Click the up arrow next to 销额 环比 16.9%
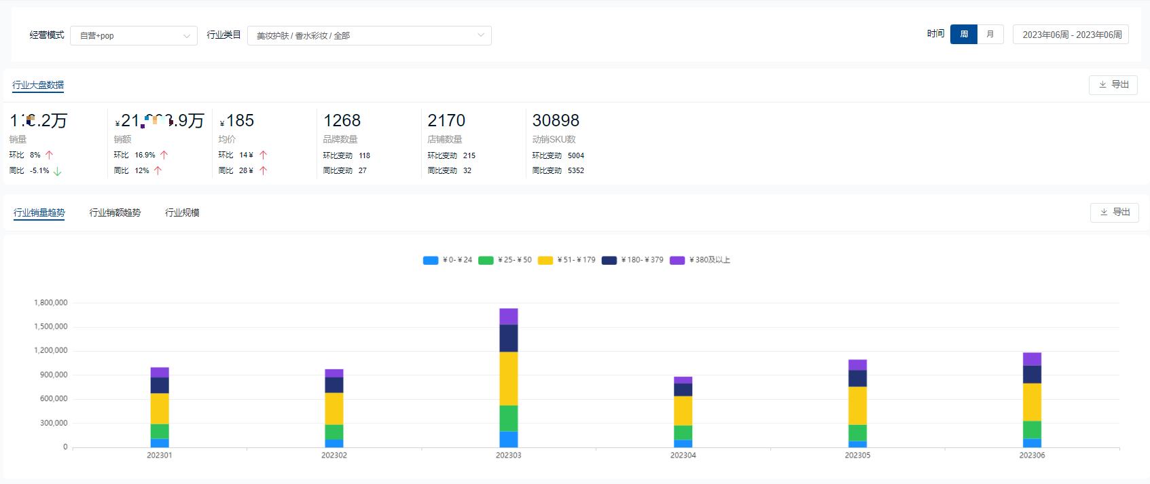 pos(164,155)
